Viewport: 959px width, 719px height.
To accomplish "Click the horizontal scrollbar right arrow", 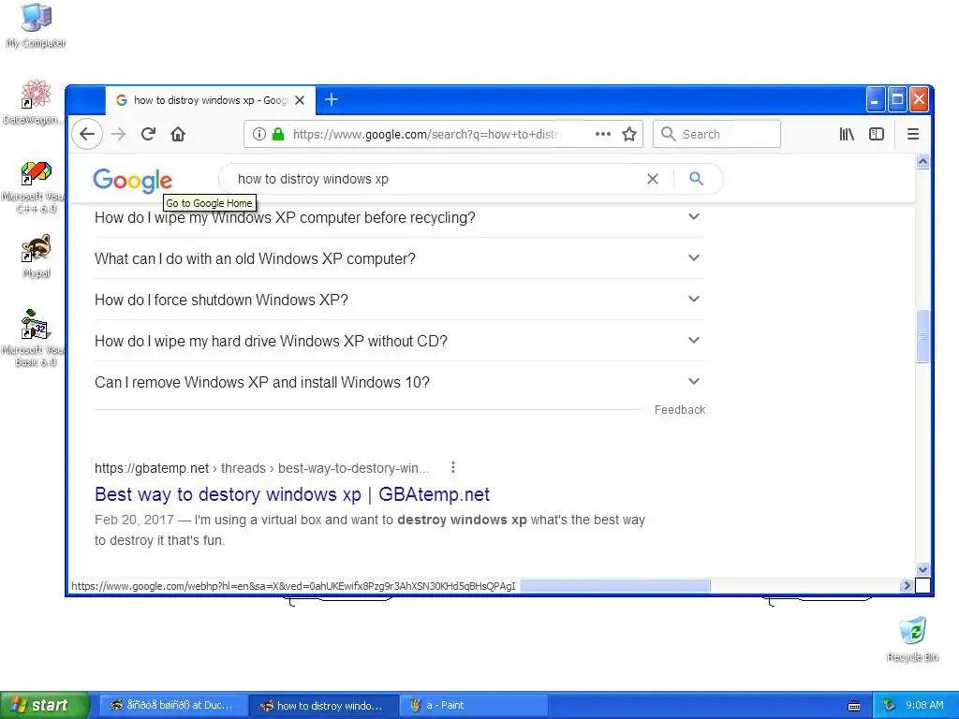I will click(x=907, y=586).
